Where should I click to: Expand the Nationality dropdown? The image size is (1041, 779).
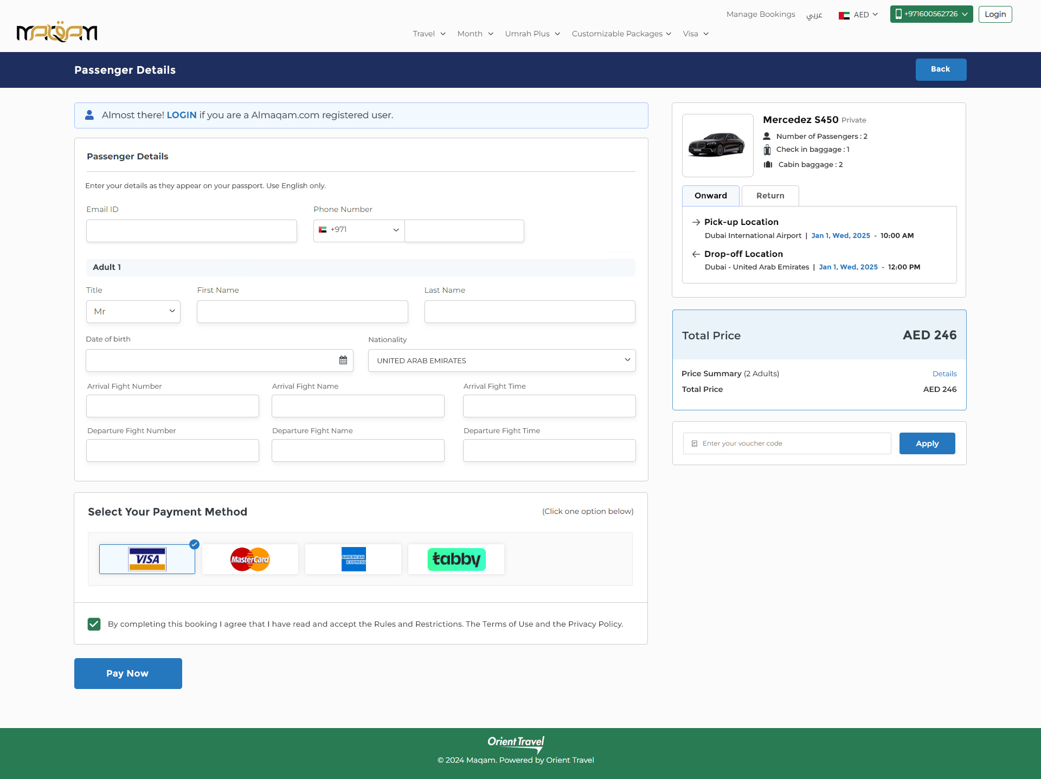coord(502,360)
